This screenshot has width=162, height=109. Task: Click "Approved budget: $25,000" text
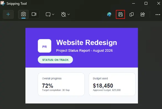[107, 90]
